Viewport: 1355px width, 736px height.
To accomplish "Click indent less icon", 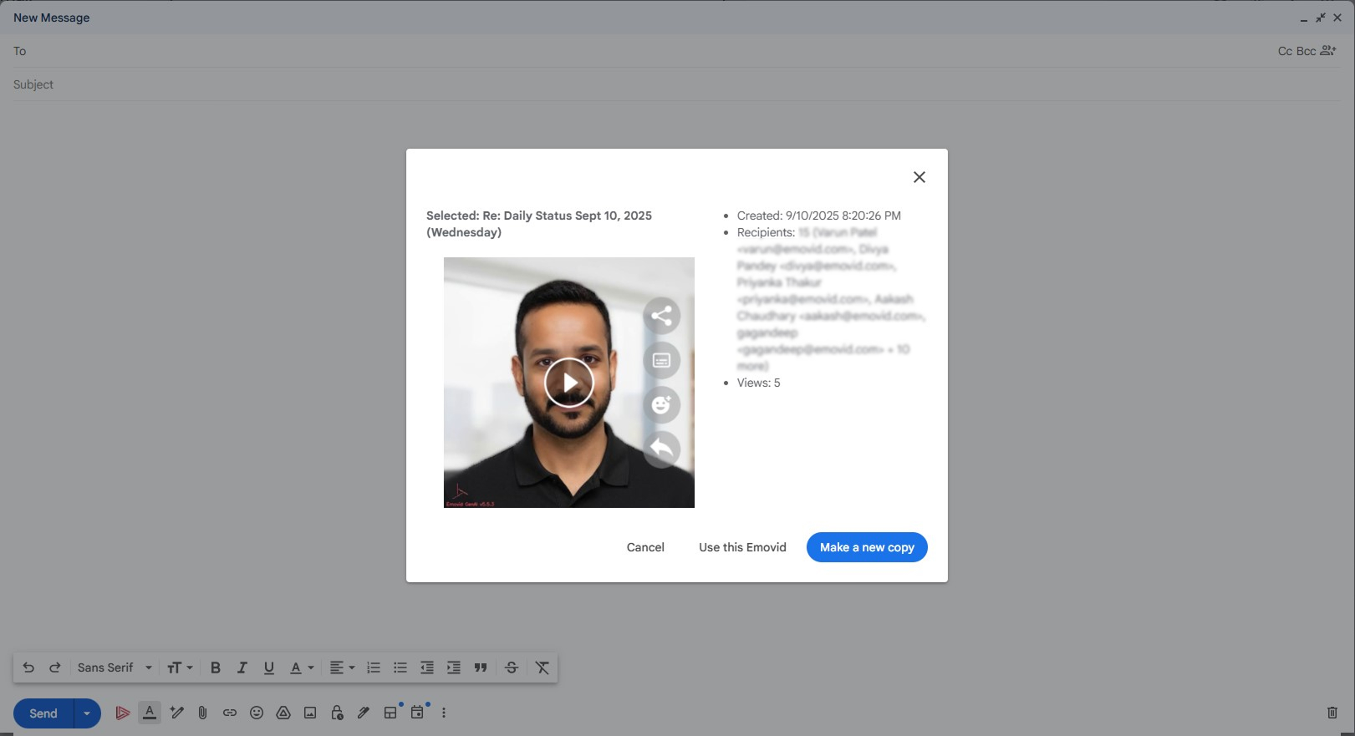I will (x=427, y=667).
